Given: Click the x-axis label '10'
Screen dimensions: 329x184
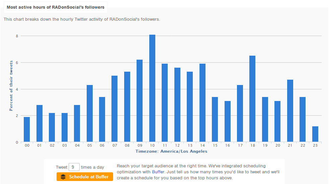Looking at the screenshot, I should [152, 145].
